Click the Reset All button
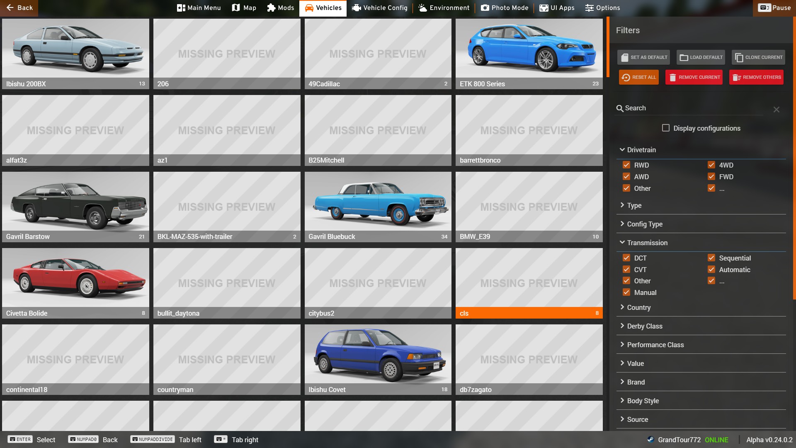Viewport: 796px width, 448px height. (x=639, y=77)
